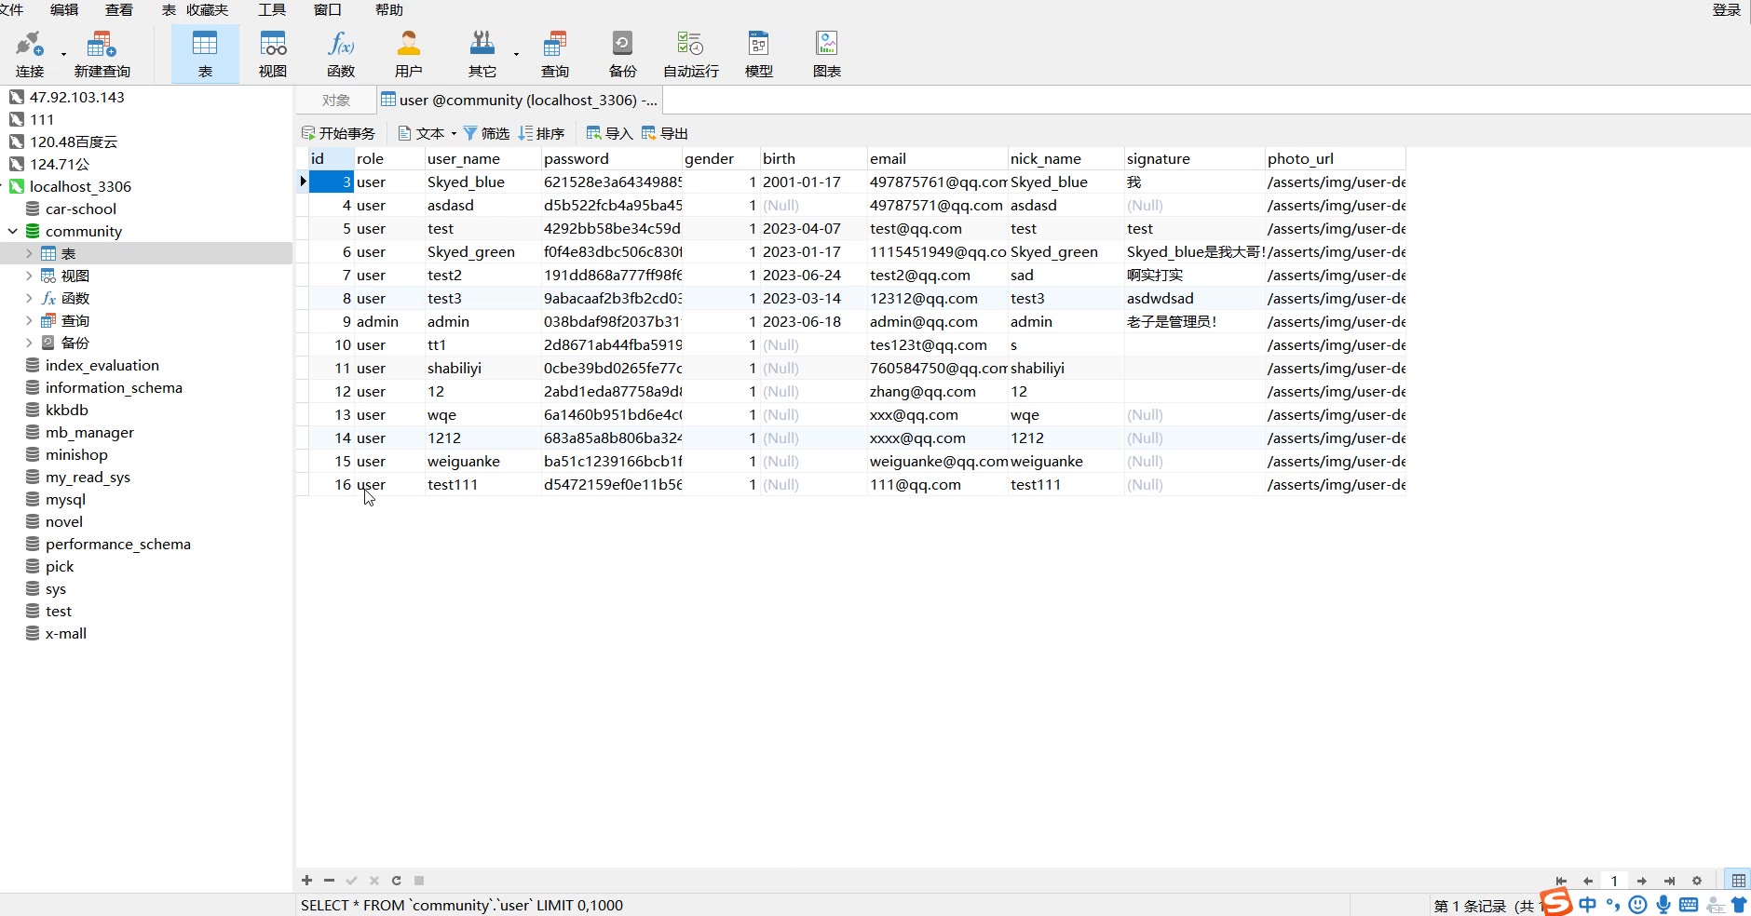Click the Export button
1751x916 pixels.
(665, 134)
